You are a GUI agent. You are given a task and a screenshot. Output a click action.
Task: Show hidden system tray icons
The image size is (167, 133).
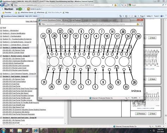point(150,131)
